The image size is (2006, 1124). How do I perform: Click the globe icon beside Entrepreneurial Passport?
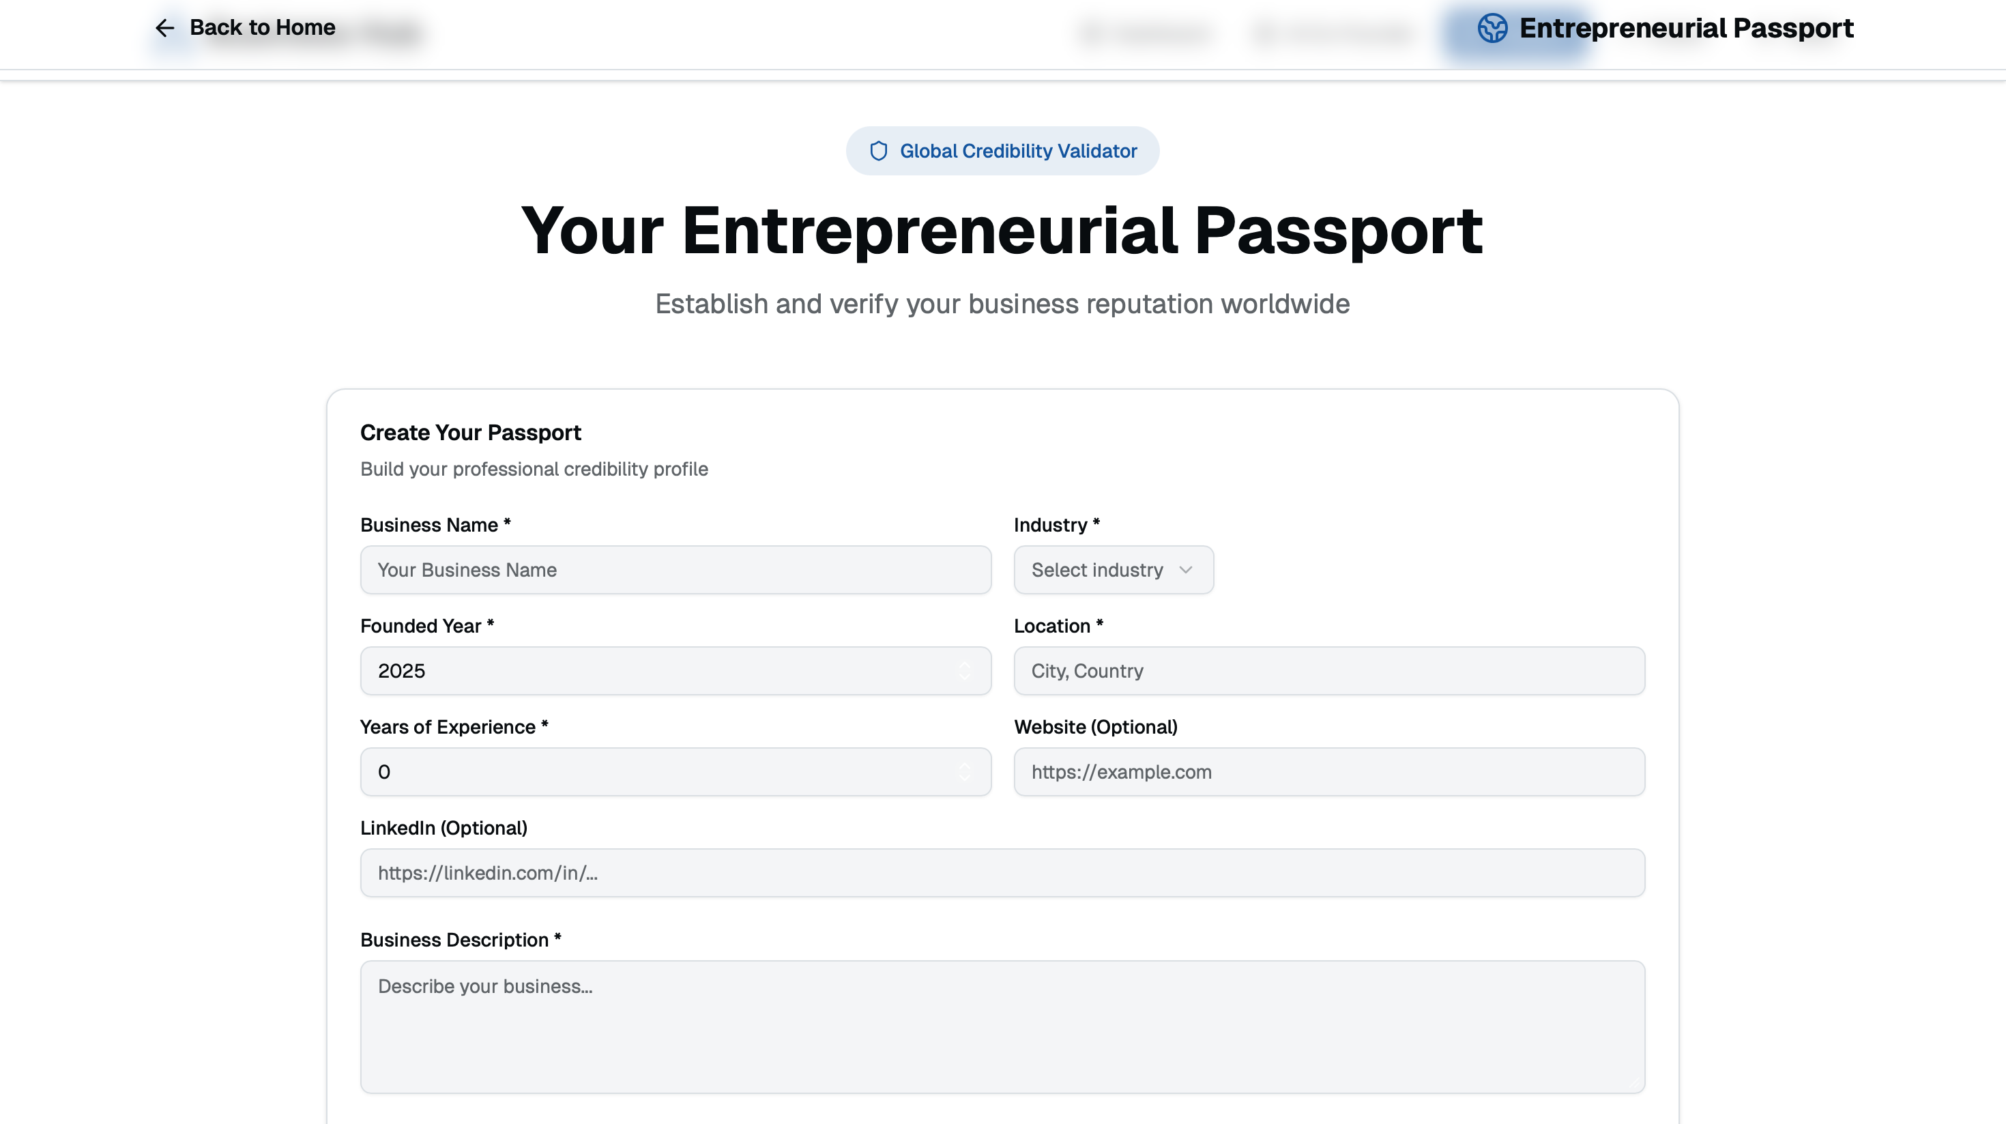tap(1492, 28)
